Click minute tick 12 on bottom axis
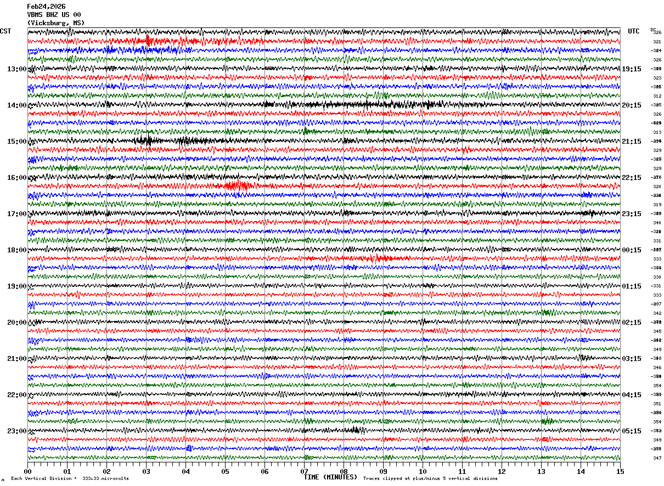This screenshot has width=664, height=486. [x=502, y=471]
